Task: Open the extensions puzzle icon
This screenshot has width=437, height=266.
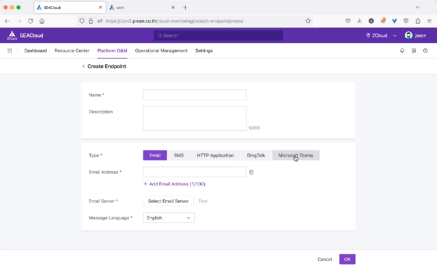Action: click(x=418, y=21)
